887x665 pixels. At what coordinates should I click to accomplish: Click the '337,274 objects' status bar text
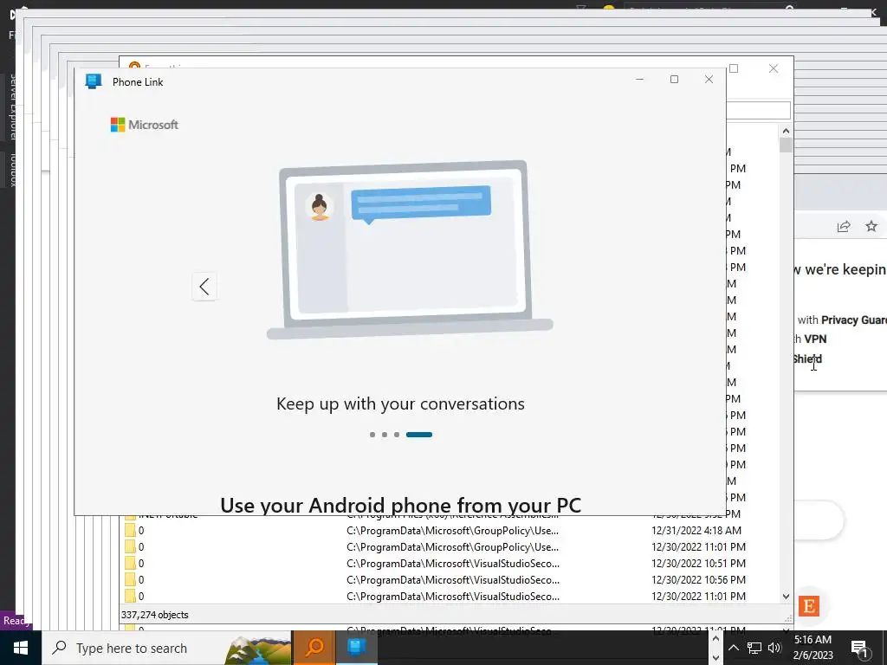[154, 615]
